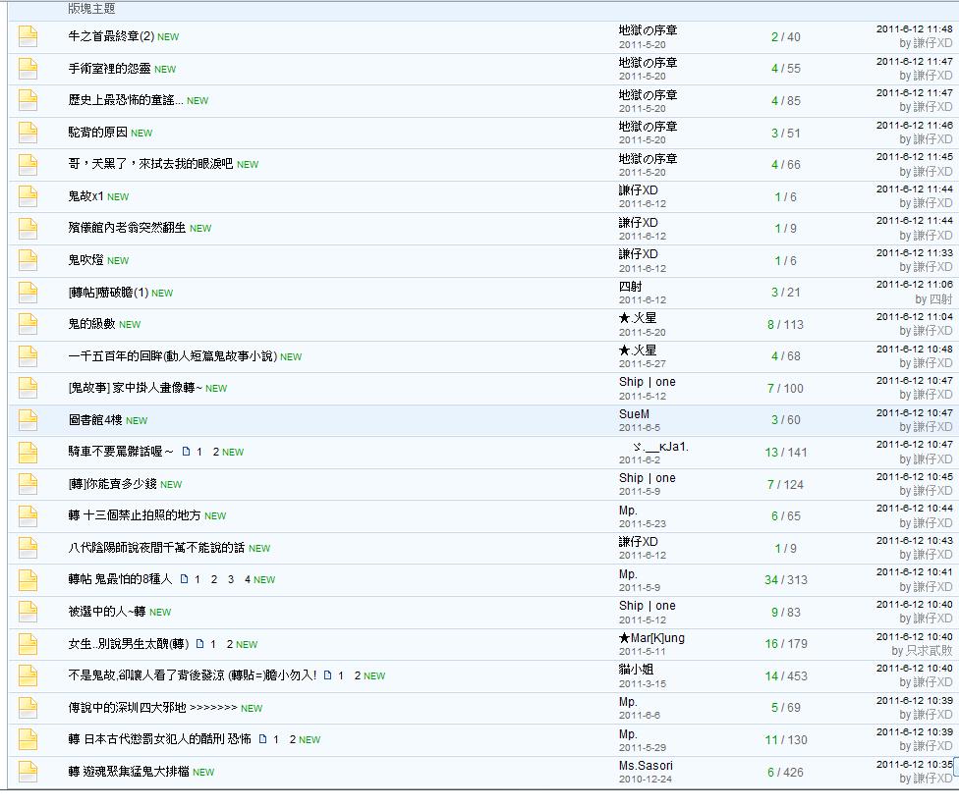Click folder icon next to 圖書館4樓
Image resolution: width=959 pixels, height=808 pixels.
coord(28,421)
